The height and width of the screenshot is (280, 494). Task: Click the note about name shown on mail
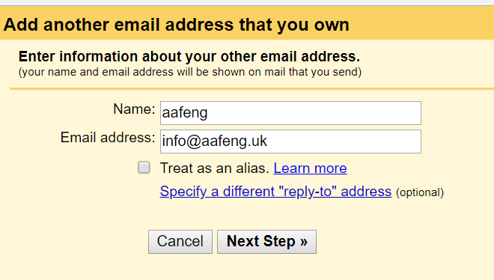coord(190,72)
